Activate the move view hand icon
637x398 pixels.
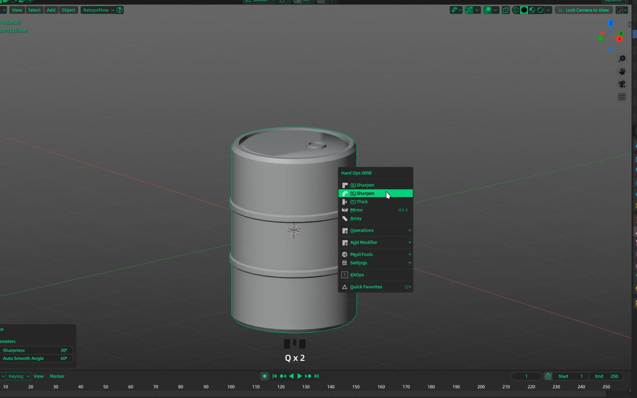click(622, 71)
